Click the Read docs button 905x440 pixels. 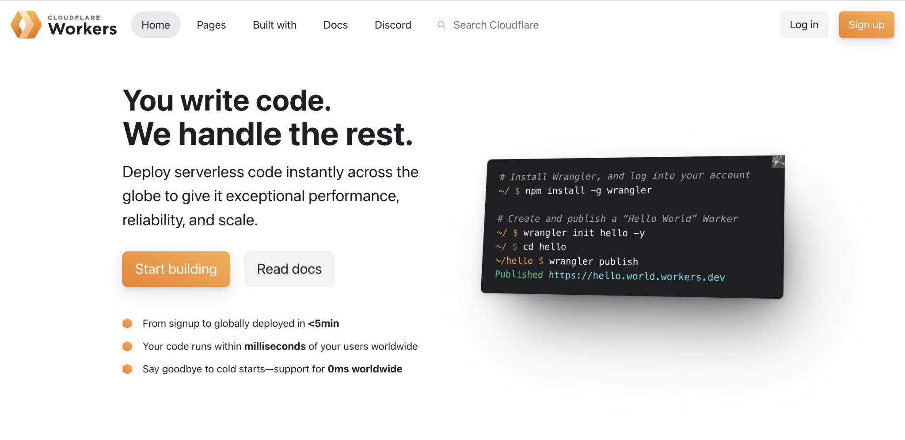click(x=289, y=269)
